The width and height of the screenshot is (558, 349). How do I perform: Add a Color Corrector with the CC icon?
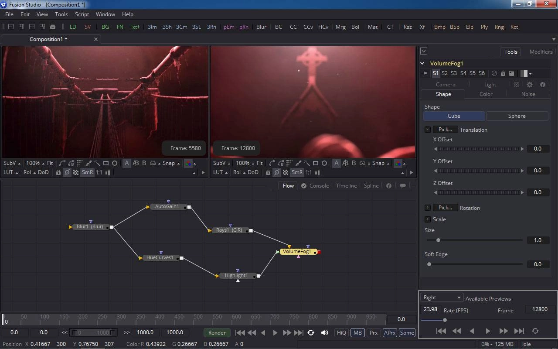coord(293,27)
